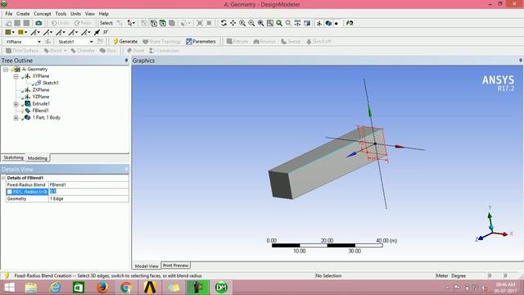Toggle the edge selection filter
524x295 pixels.
pos(153,23)
